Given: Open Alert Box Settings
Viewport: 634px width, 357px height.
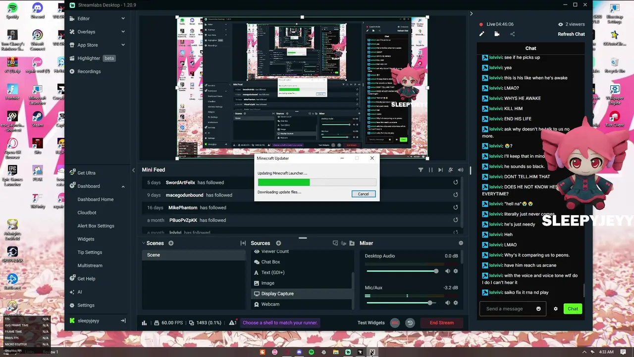Looking at the screenshot, I should click(96, 226).
